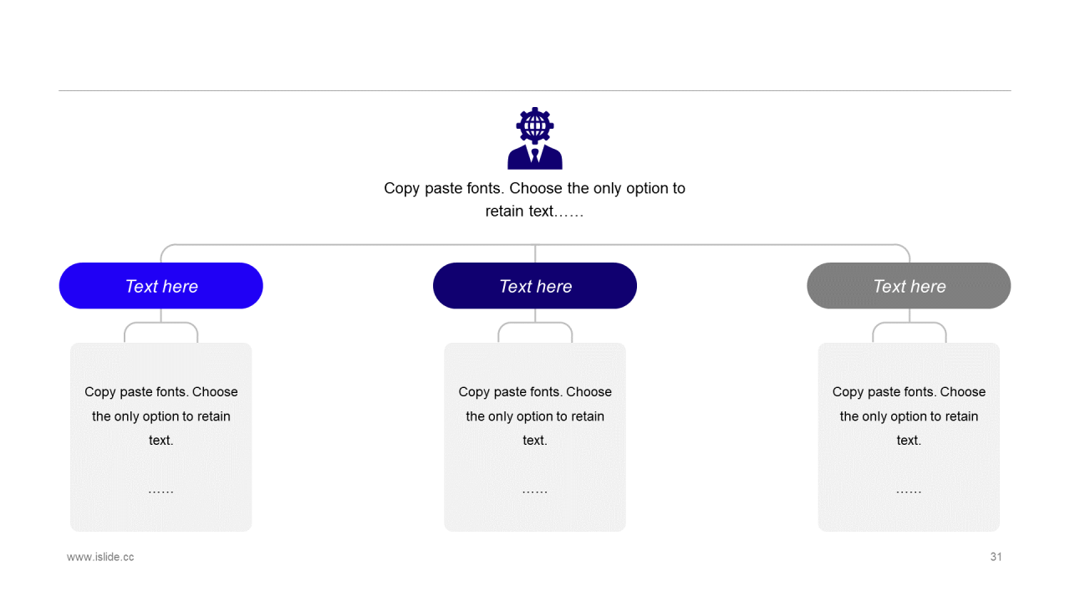Select the heading text under the icon
This screenshot has width=1070, height=602.
tap(535, 200)
